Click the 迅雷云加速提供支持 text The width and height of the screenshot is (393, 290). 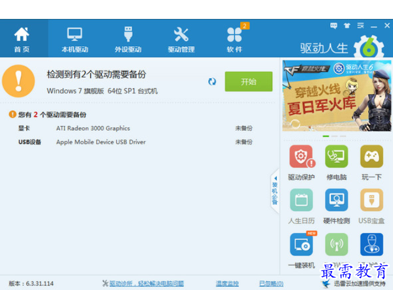tap(360, 283)
